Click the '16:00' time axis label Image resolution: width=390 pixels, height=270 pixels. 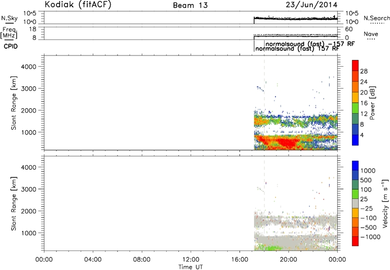239,260
